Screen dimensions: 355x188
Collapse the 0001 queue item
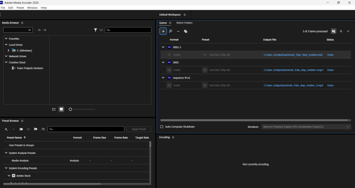163,63
